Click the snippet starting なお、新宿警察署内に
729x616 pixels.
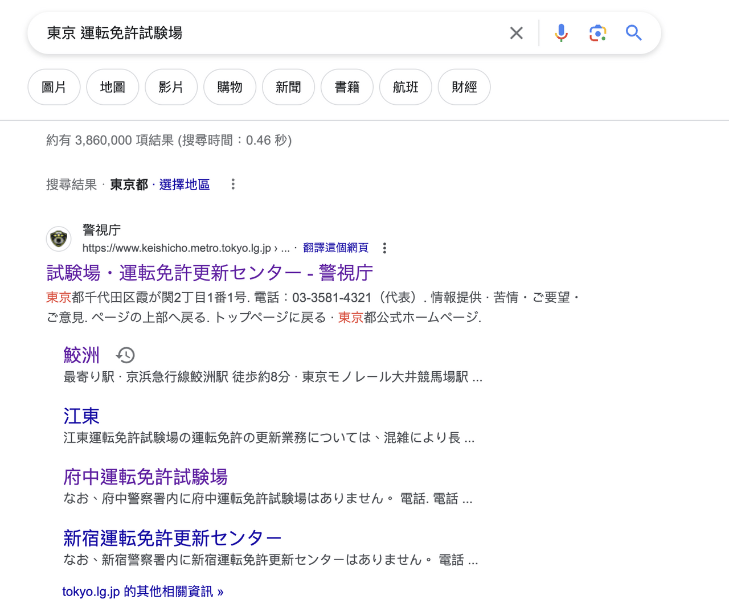pyautogui.click(x=271, y=560)
